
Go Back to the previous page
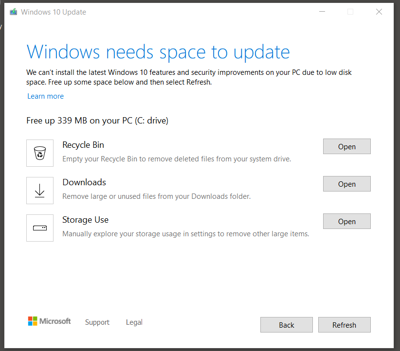(287, 325)
